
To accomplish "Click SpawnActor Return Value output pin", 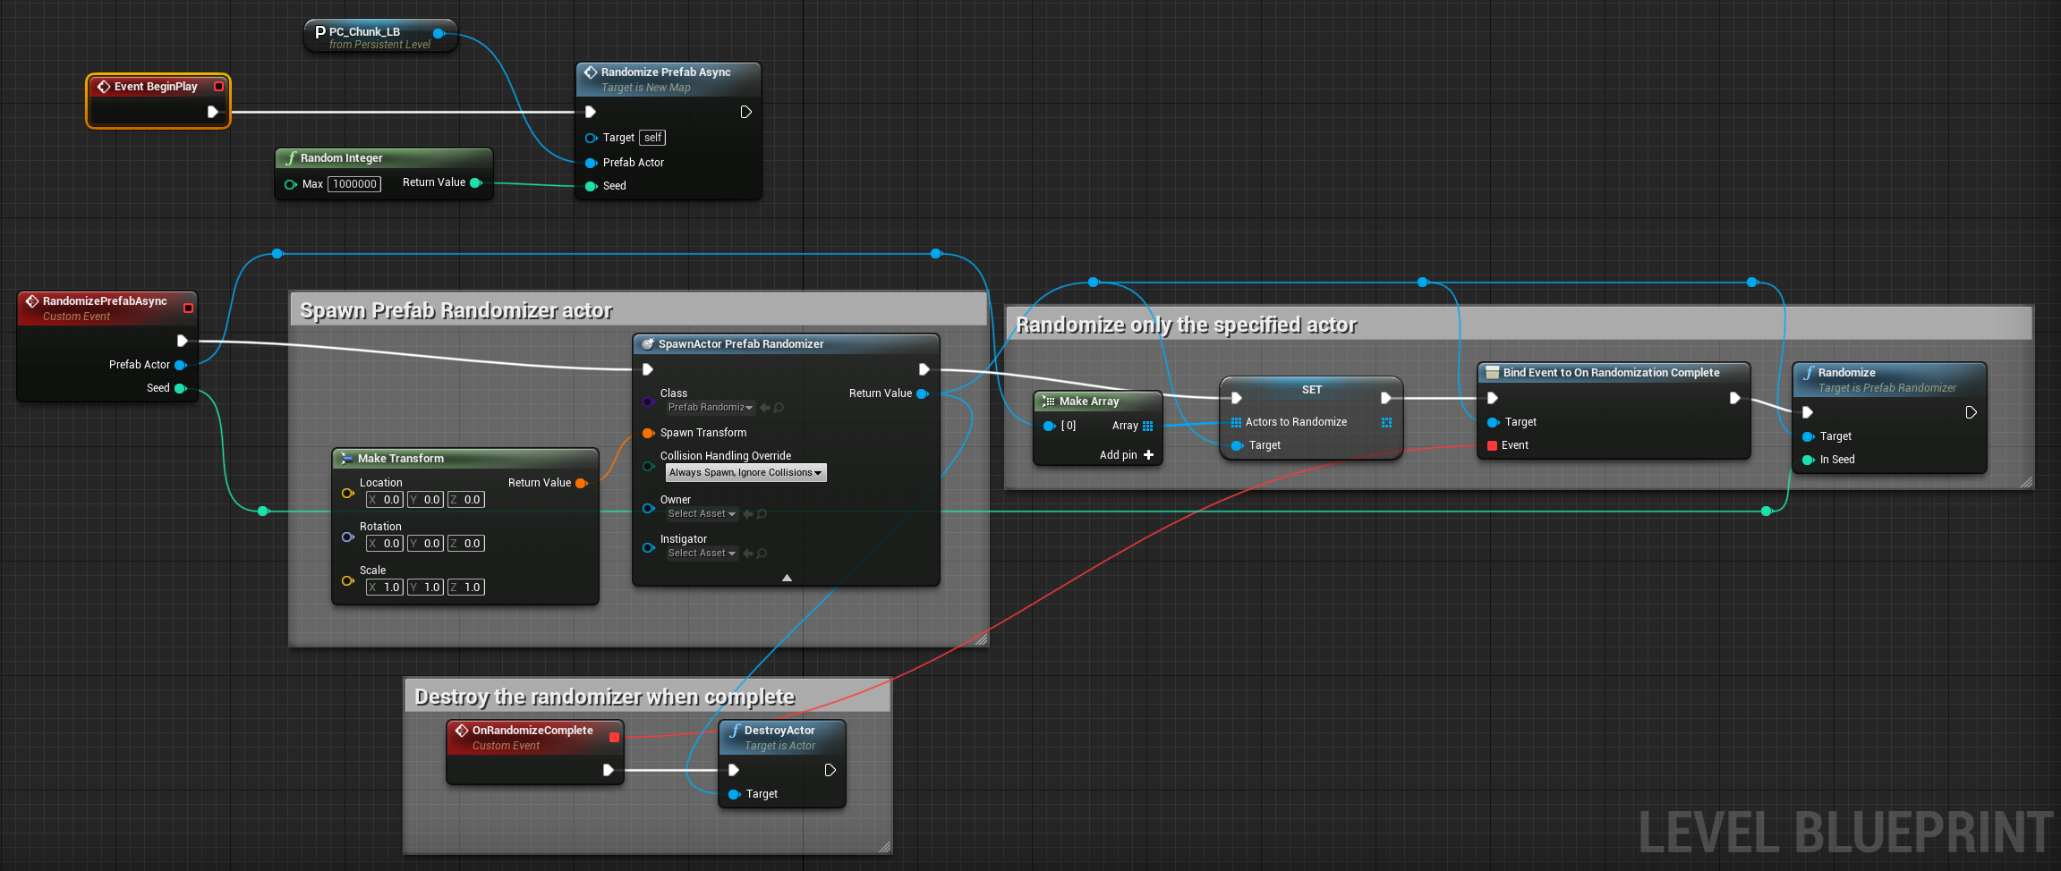I will click(x=923, y=393).
